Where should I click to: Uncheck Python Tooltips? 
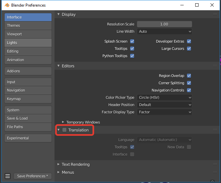point(132,56)
